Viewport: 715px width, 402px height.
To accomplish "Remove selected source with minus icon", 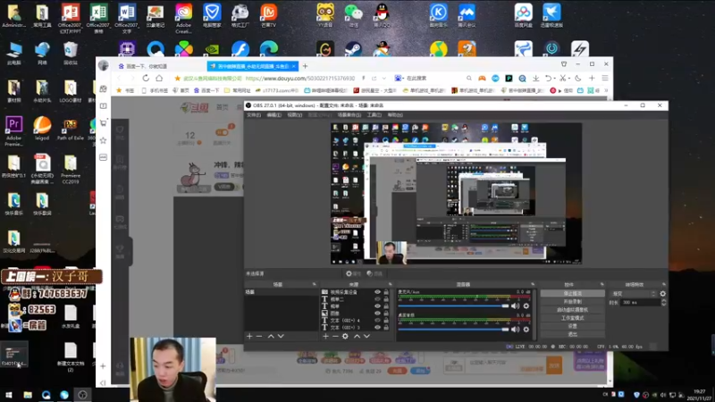I will [x=335, y=336].
